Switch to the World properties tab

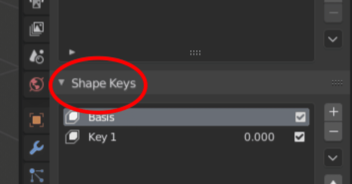pos(37,84)
